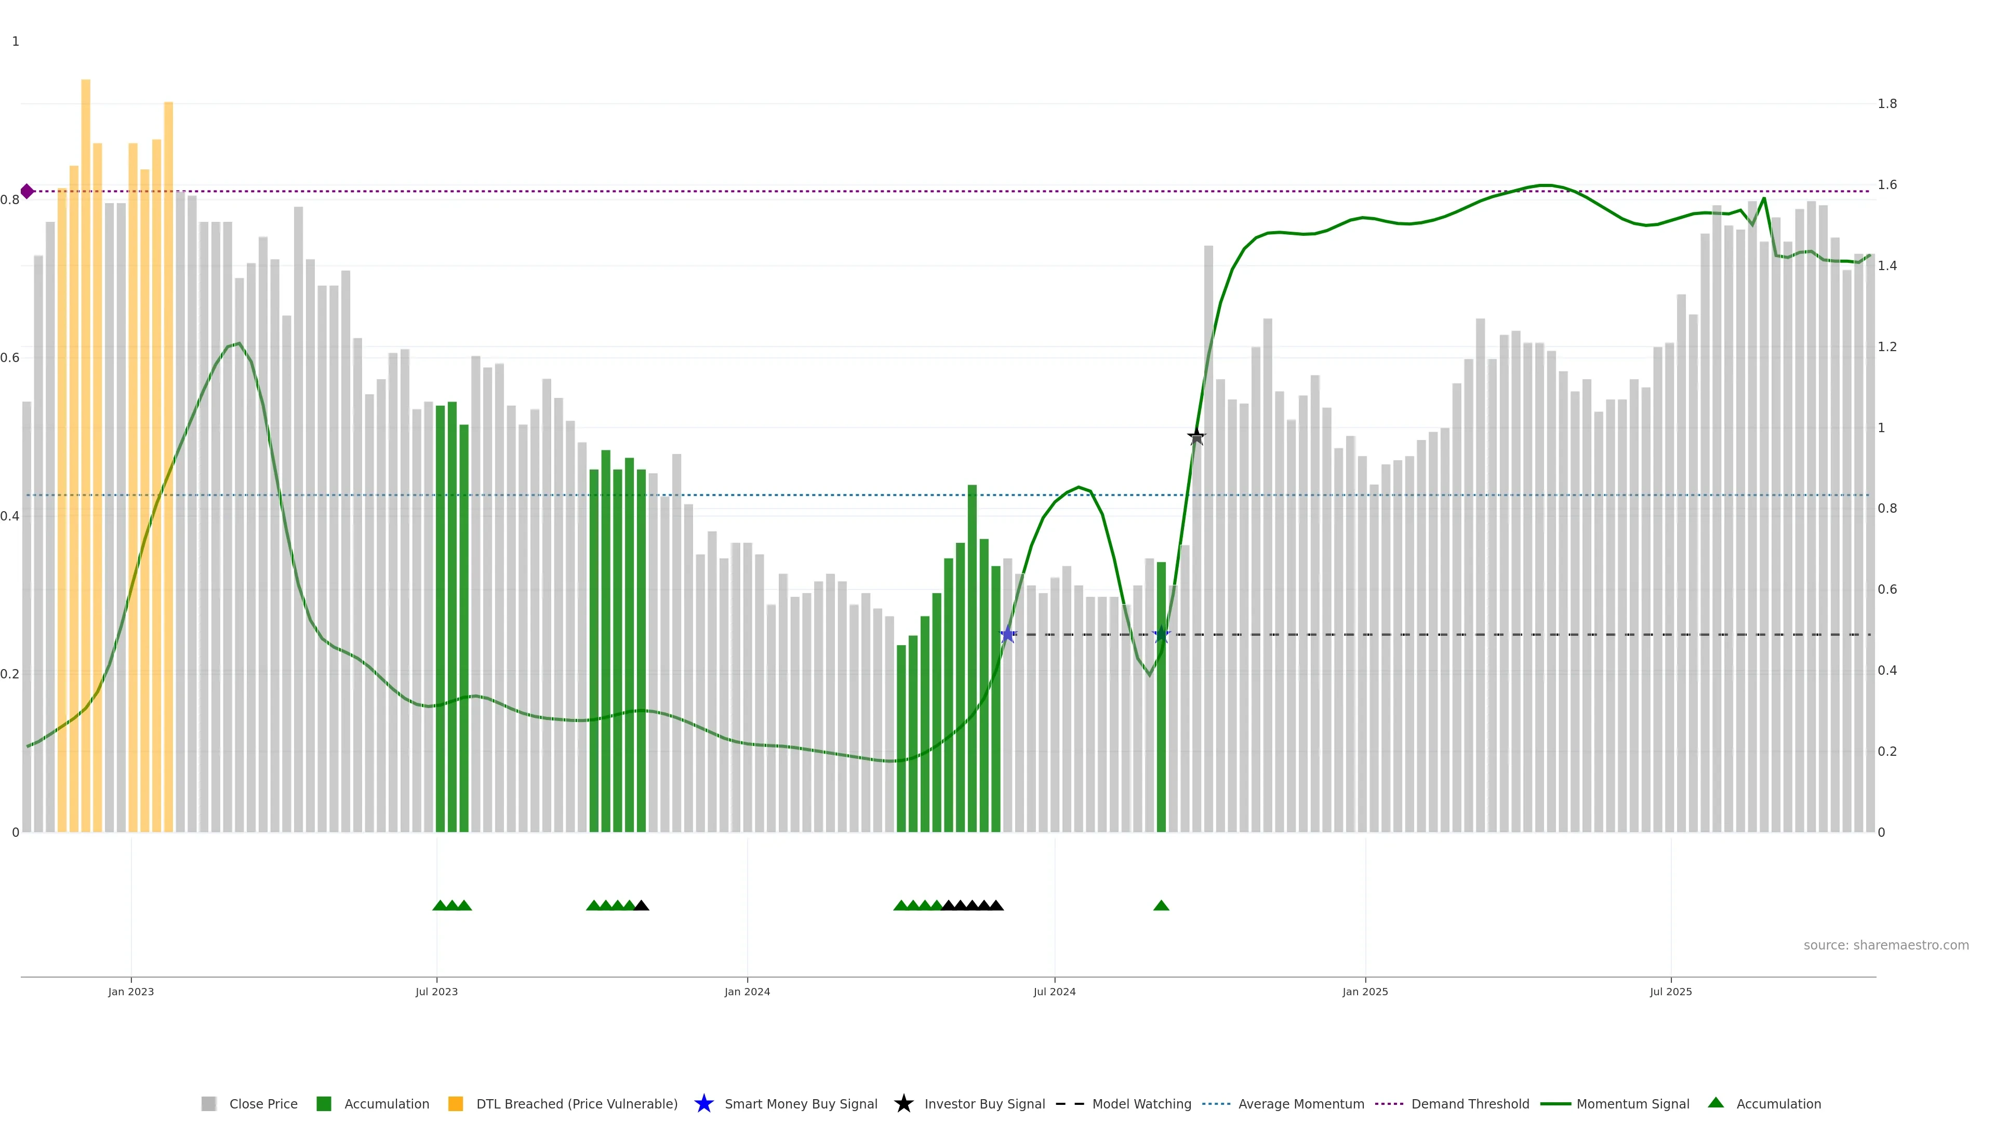1995x1122 pixels.
Task: Click the Jan 2025 axis label
Action: pos(1365,991)
